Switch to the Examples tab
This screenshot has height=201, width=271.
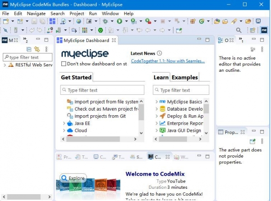pos(184,77)
